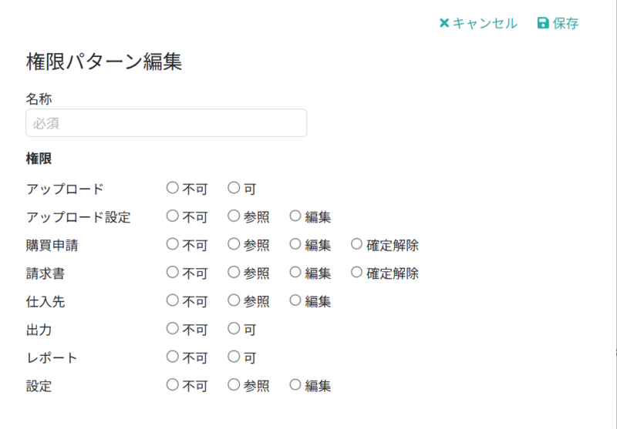Screen dimensions: 617x429
Task: Click the 設定 row label
Action: pyautogui.click(x=39, y=386)
